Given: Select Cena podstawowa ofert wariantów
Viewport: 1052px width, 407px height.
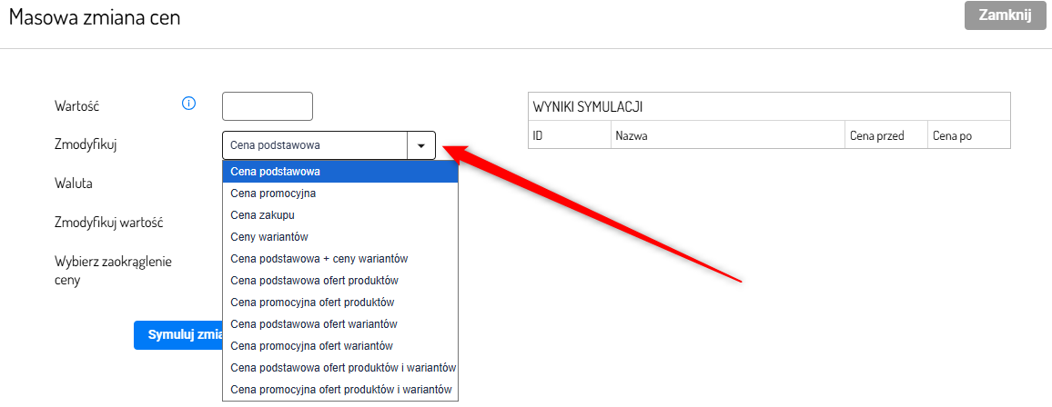Looking at the screenshot, I should pos(339,324).
